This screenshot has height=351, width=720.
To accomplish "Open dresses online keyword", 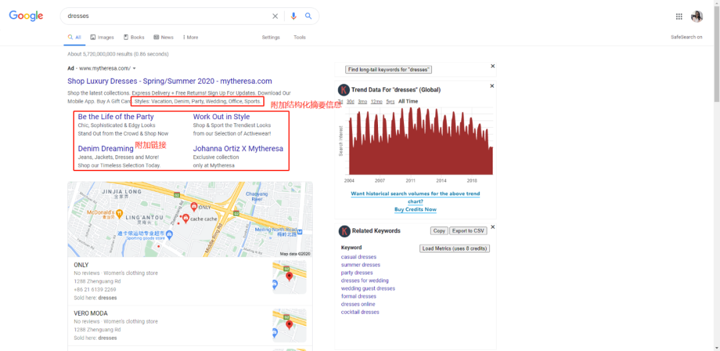I will 358,304.
